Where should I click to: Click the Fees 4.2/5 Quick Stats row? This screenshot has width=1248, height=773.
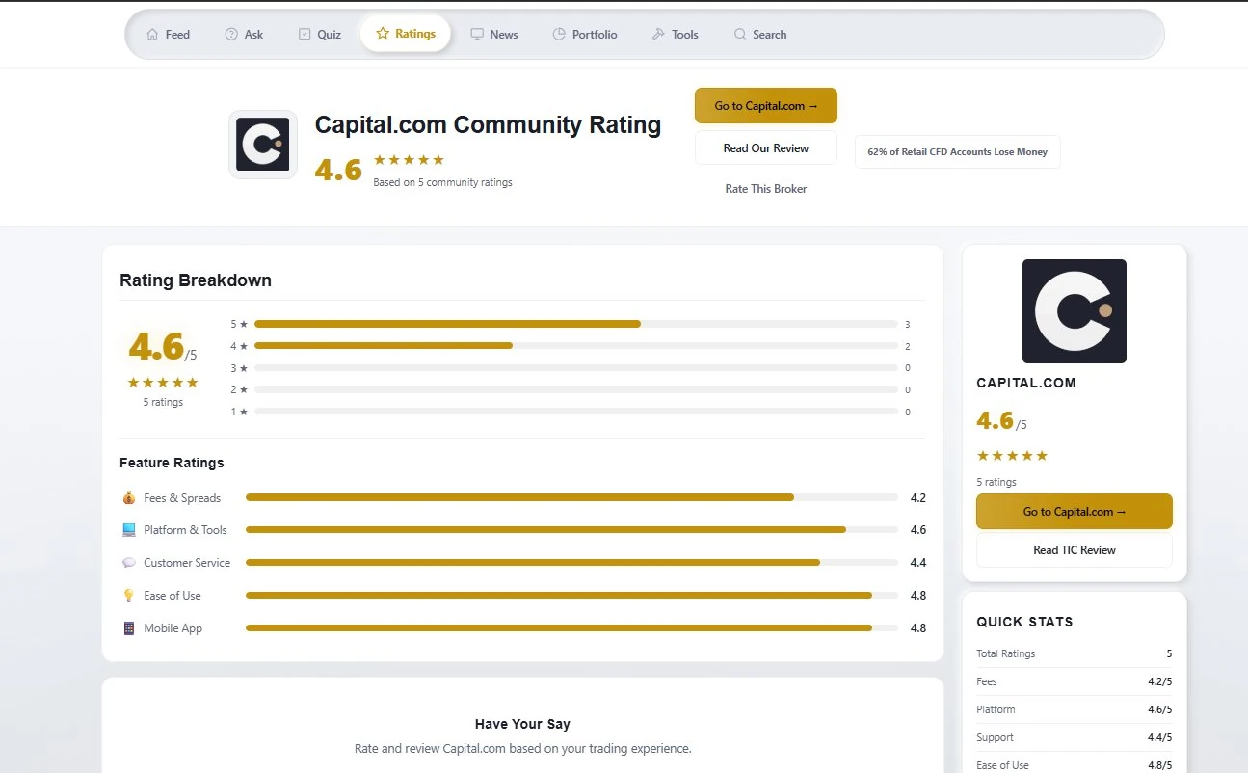[1075, 681]
